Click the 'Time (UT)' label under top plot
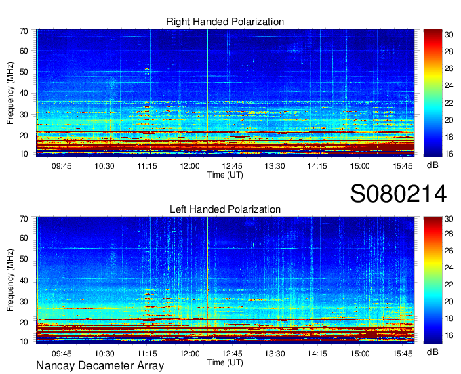The width and height of the screenshot is (461, 374). click(225, 175)
